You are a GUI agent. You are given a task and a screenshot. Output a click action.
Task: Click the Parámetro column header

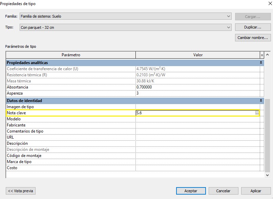pyautogui.click(x=71, y=55)
